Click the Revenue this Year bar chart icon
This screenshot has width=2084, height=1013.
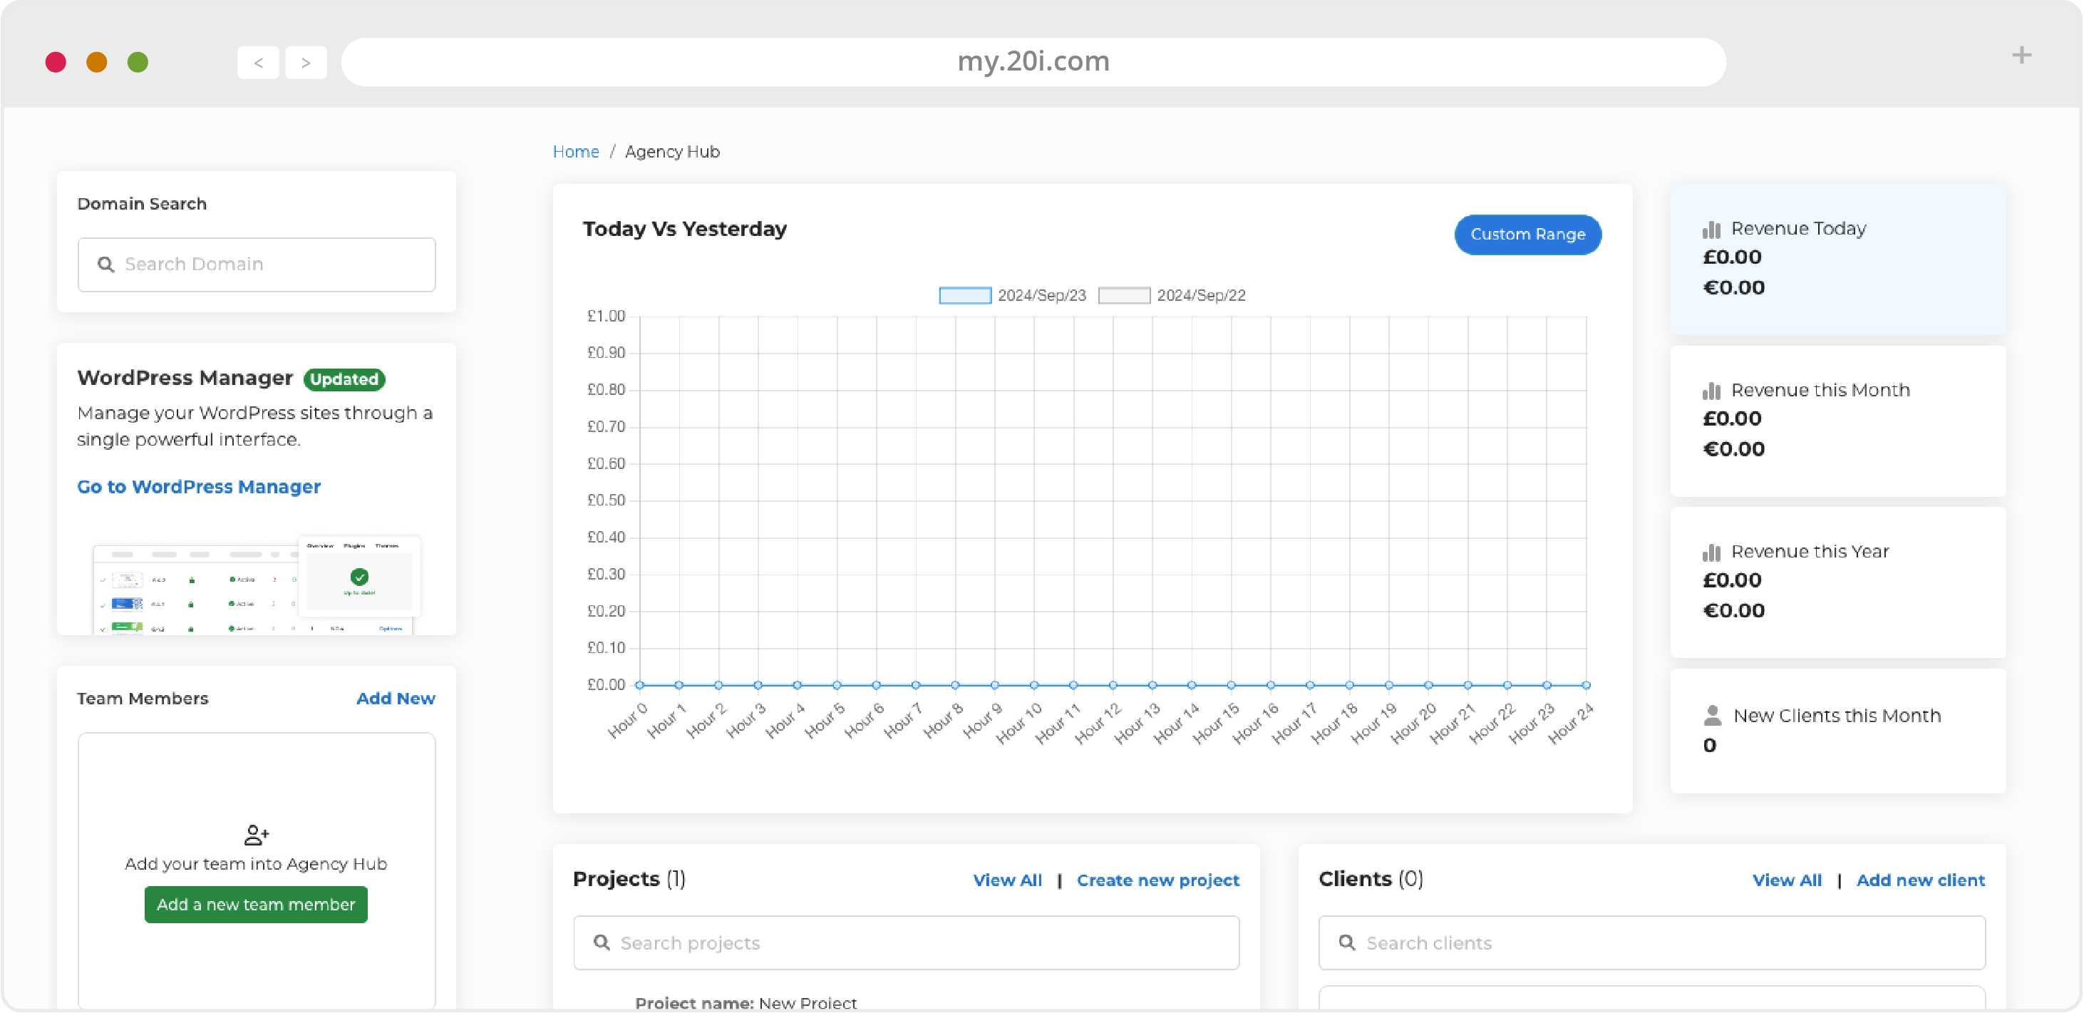tap(1713, 550)
